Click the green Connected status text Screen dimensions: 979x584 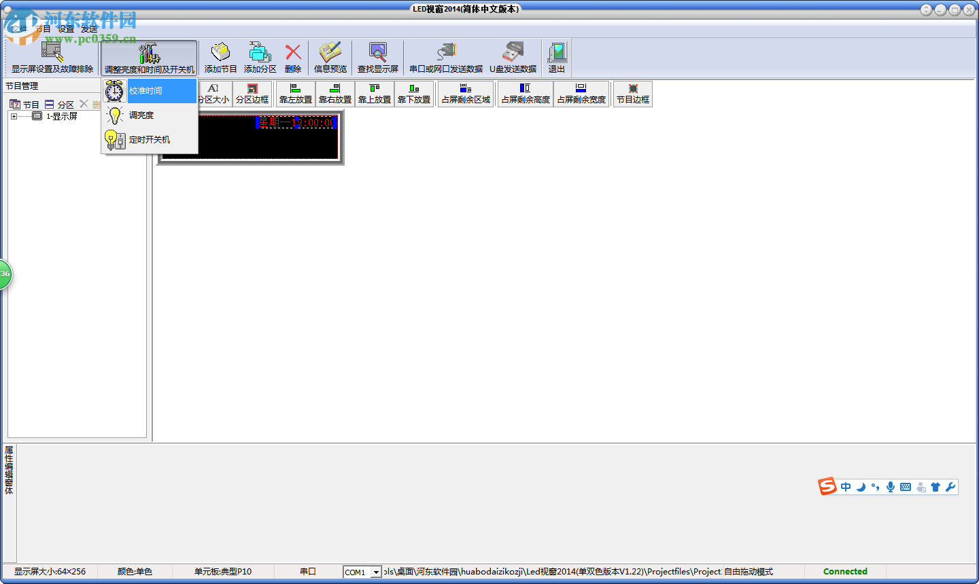coord(845,572)
